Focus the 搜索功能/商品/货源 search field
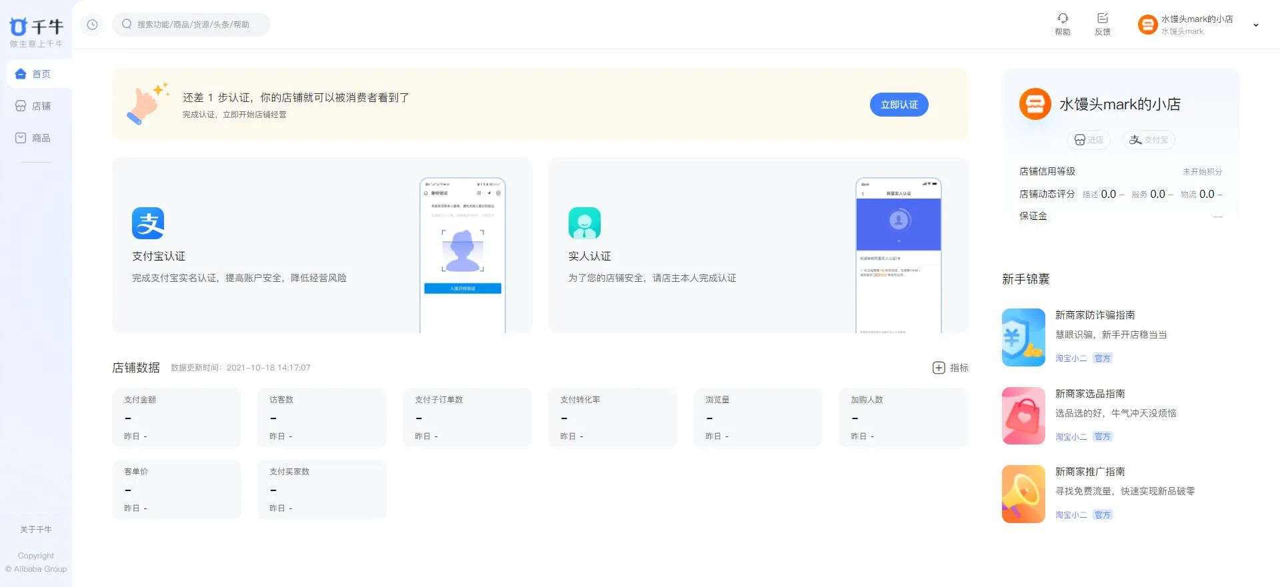The image size is (1280, 587). click(x=191, y=25)
